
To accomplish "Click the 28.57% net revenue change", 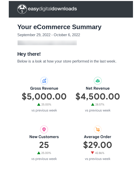I will (x=100, y=104).
